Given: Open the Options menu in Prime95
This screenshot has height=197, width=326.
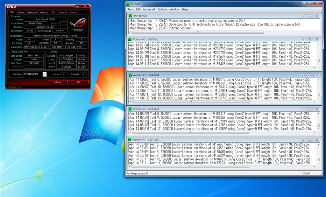Looking at the screenshot, I should click(162, 9).
